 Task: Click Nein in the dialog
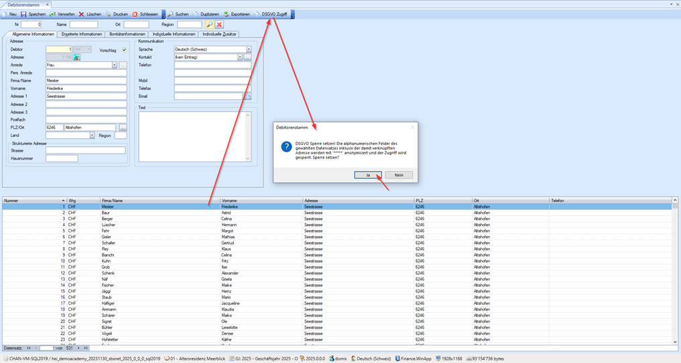pyautogui.click(x=399, y=175)
